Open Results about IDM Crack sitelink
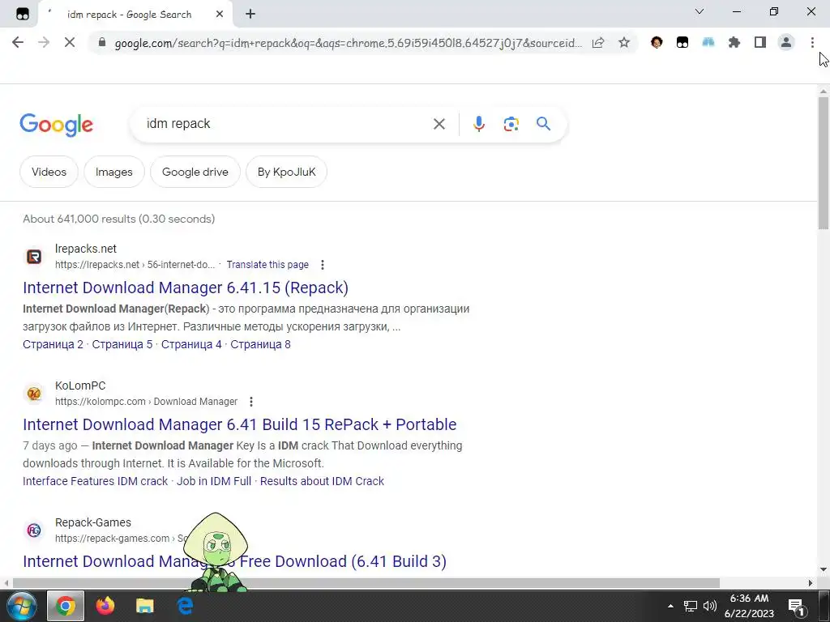Viewport: 830px width, 622px height. coord(322,481)
